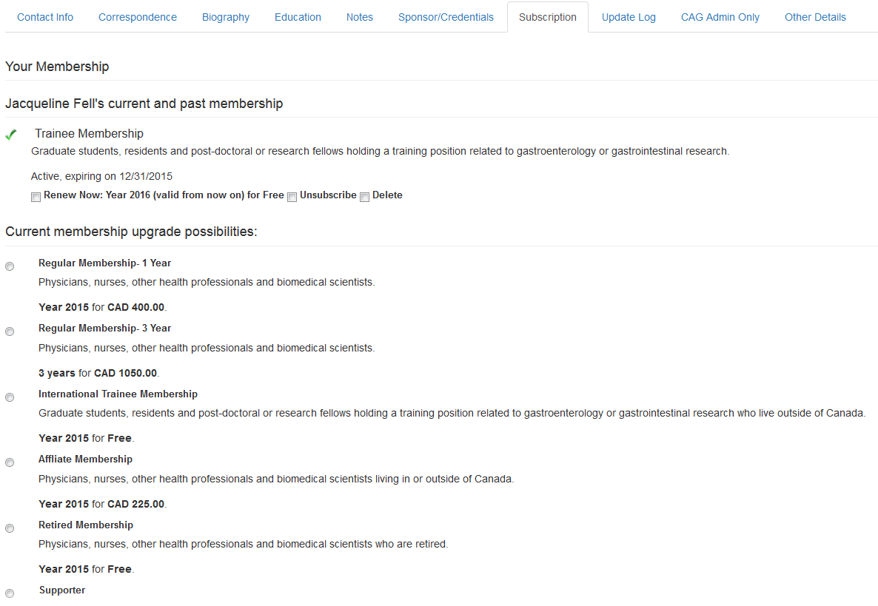Go to the Biography tab
Image resolution: width=878 pixels, height=606 pixels.
(x=226, y=17)
